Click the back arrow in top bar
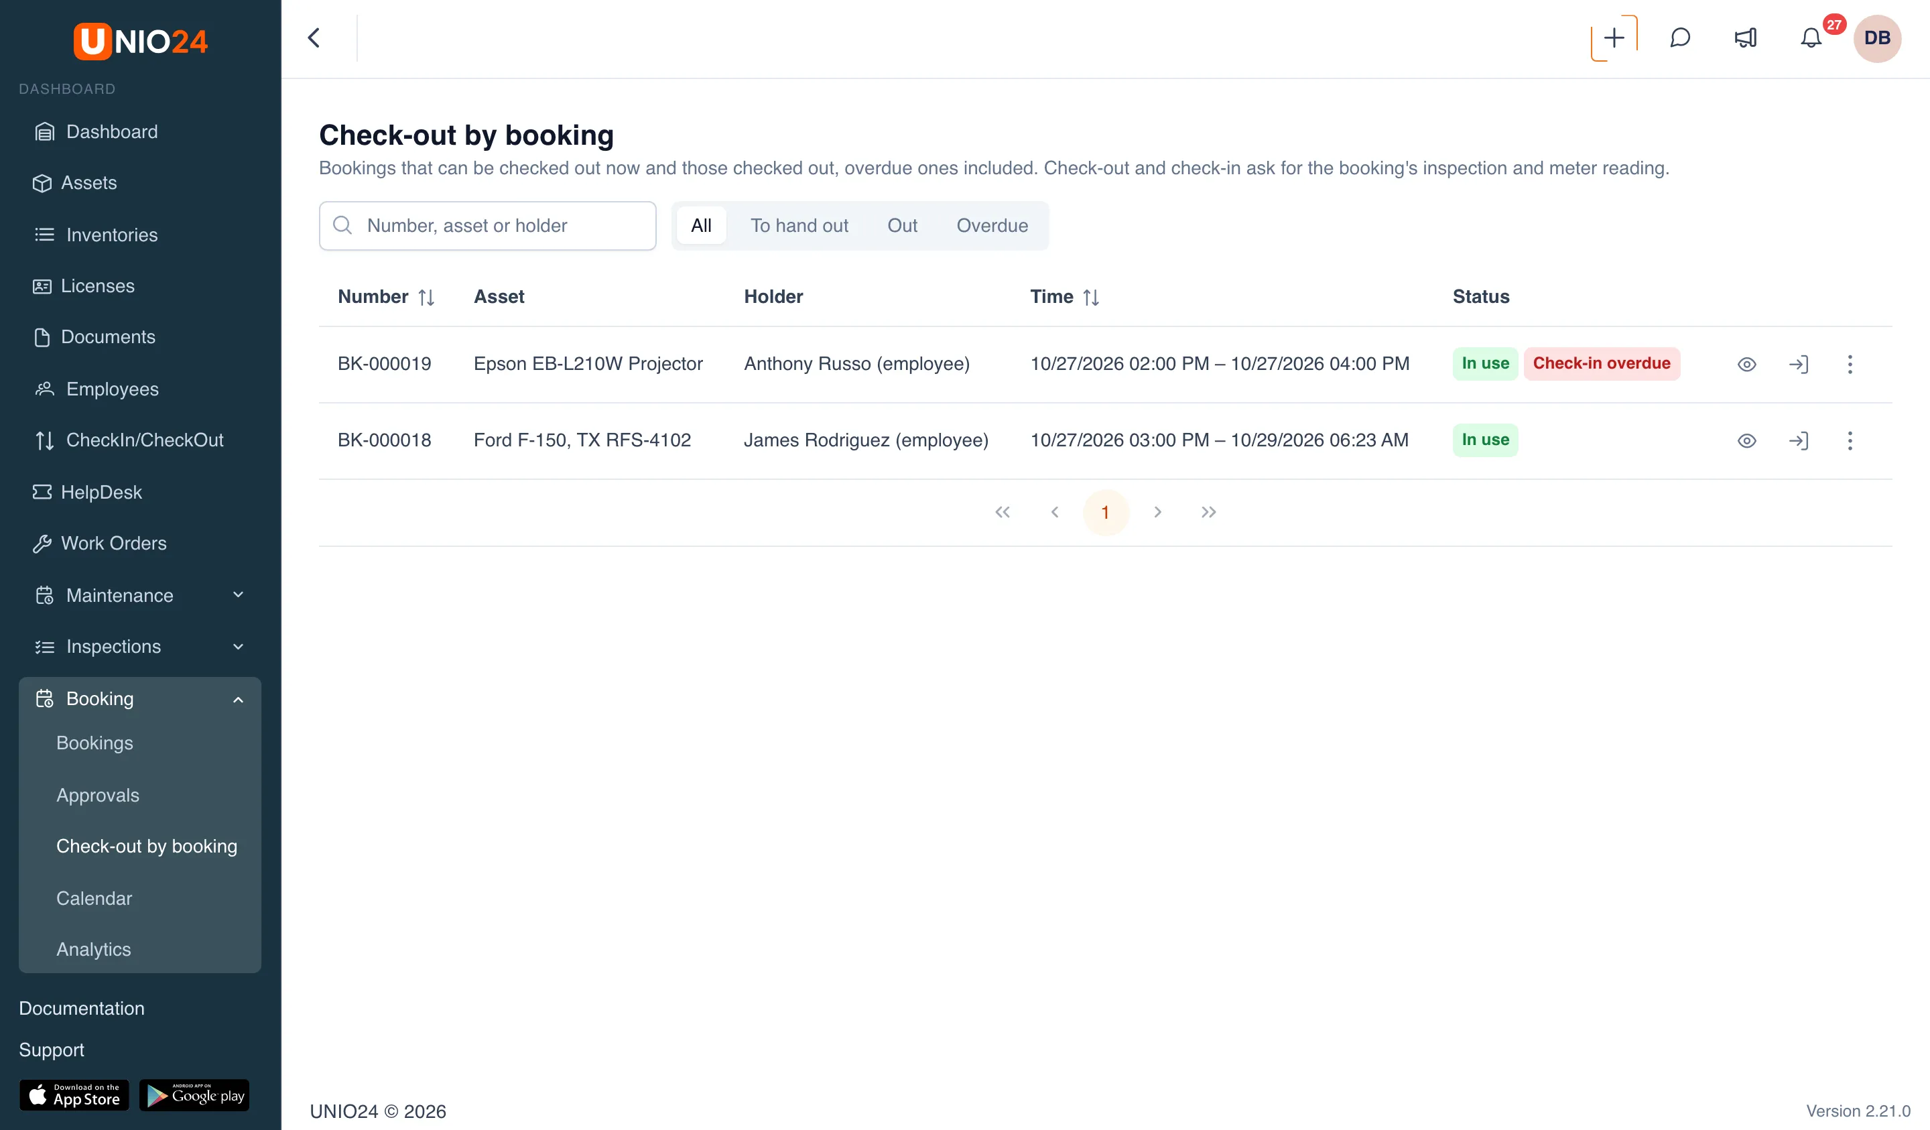Image resolution: width=1930 pixels, height=1130 pixels. pos(314,38)
